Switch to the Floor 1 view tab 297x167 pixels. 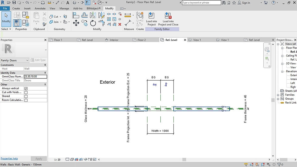coord(58,40)
